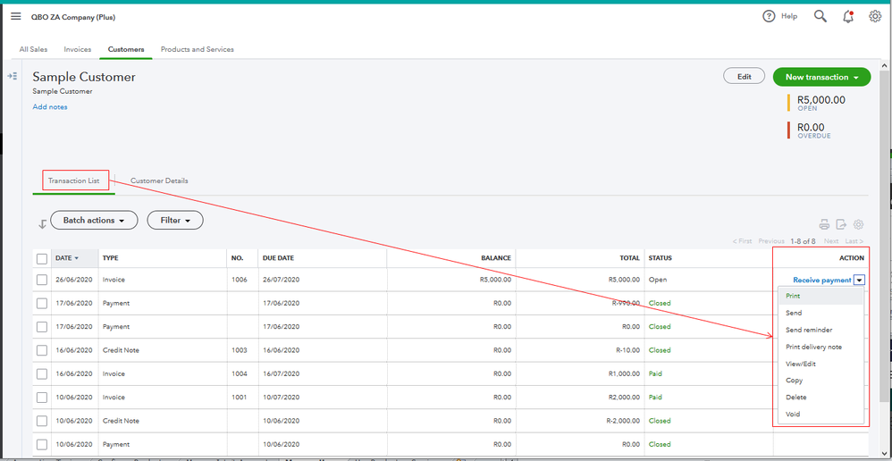Click the TYPE column header
The image size is (892, 461).
110,258
